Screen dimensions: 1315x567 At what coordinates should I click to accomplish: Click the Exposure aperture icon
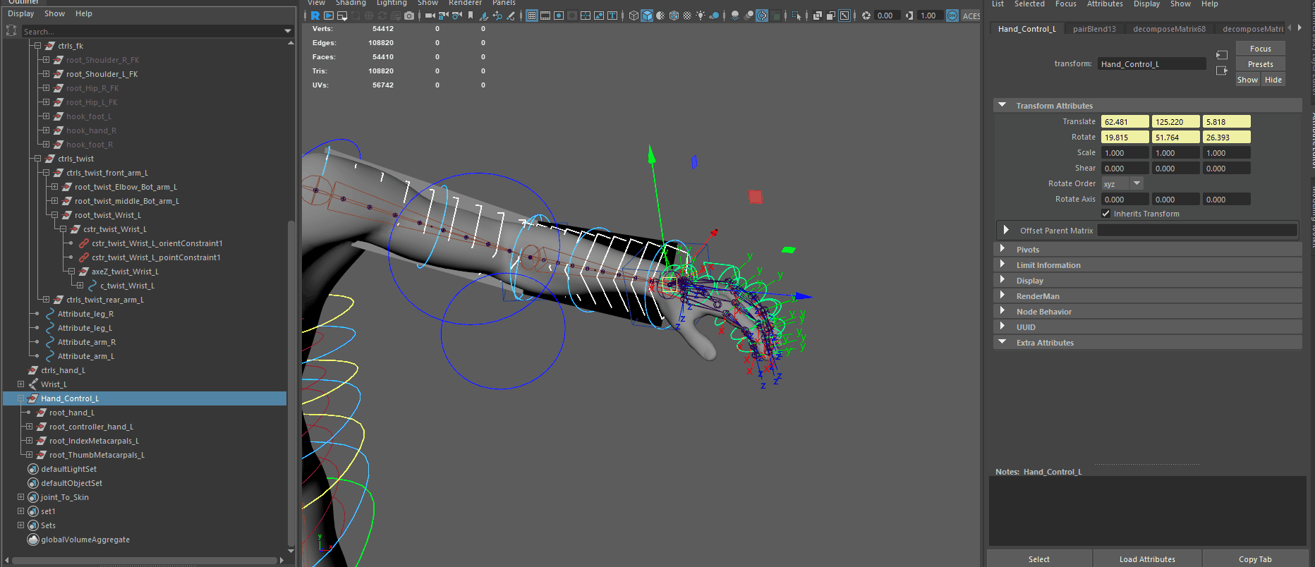click(866, 16)
